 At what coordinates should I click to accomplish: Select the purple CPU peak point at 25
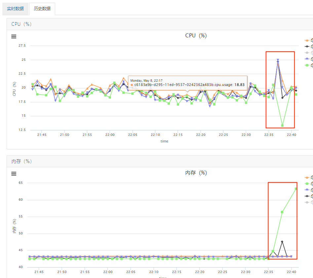click(278, 60)
